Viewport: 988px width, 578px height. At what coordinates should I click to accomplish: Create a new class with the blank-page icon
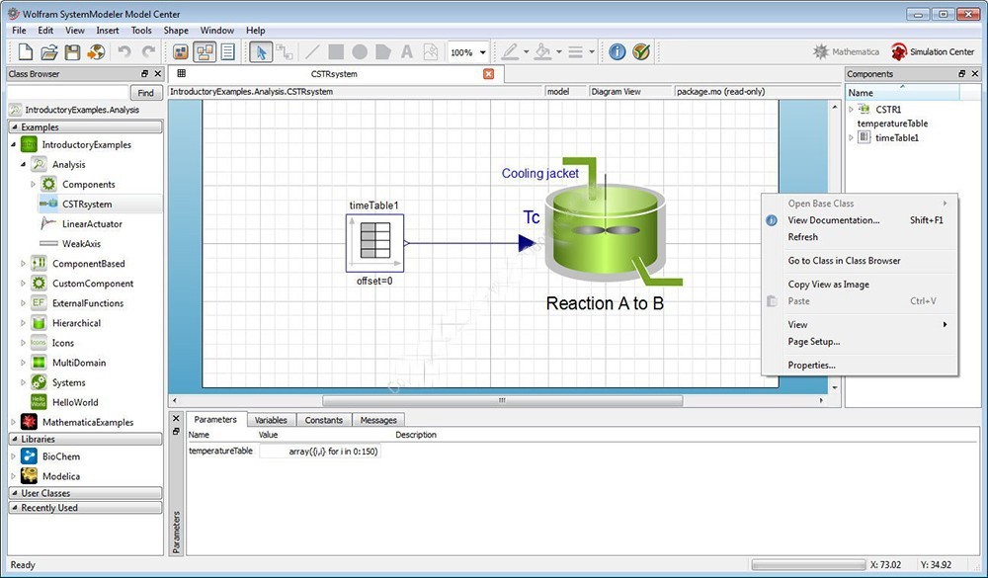(x=26, y=51)
